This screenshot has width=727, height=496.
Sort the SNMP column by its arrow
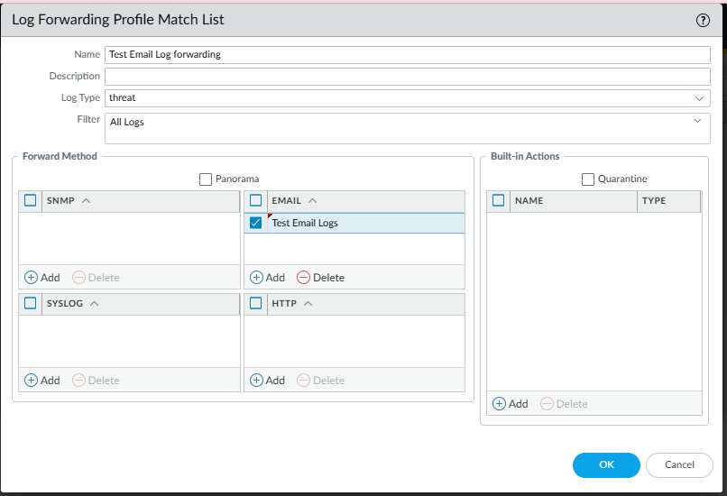[x=87, y=201]
